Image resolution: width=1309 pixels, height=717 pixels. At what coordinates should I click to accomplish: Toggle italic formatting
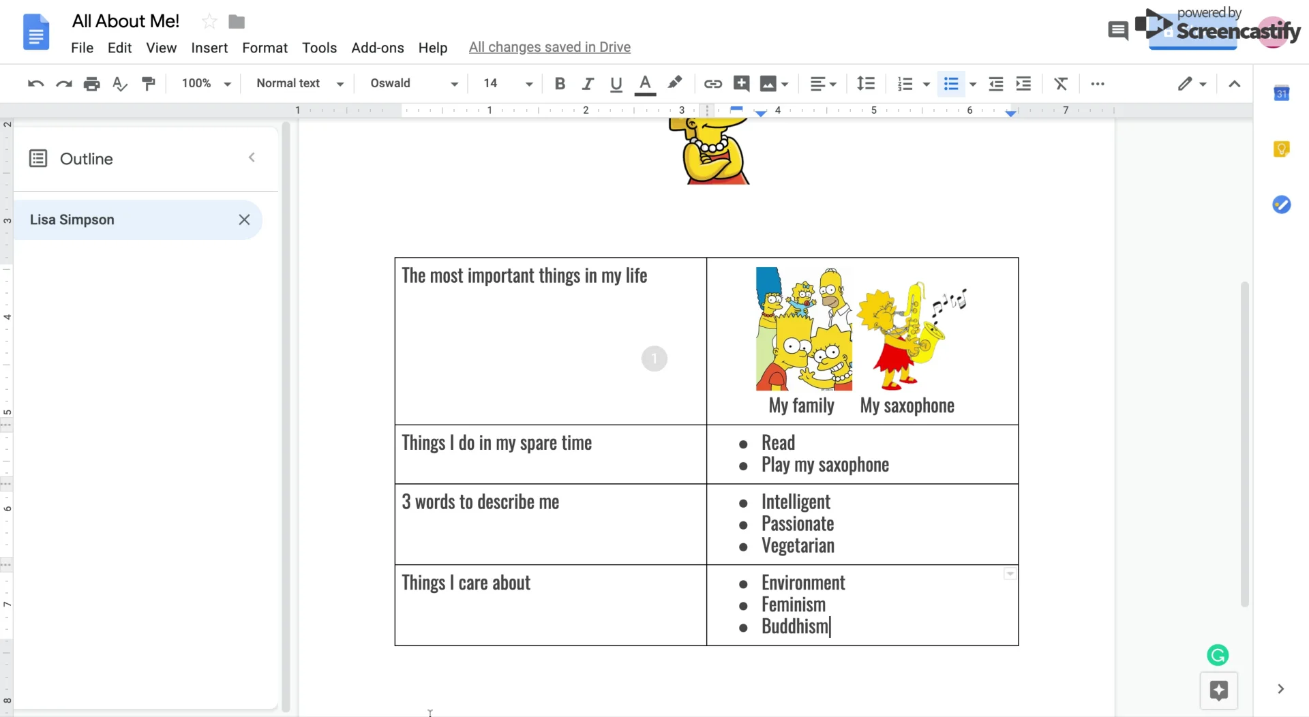pyautogui.click(x=588, y=83)
